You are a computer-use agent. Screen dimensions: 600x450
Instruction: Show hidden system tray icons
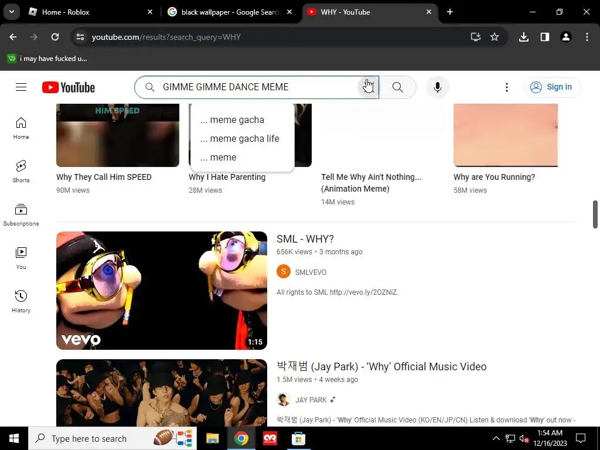coord(496,438)
